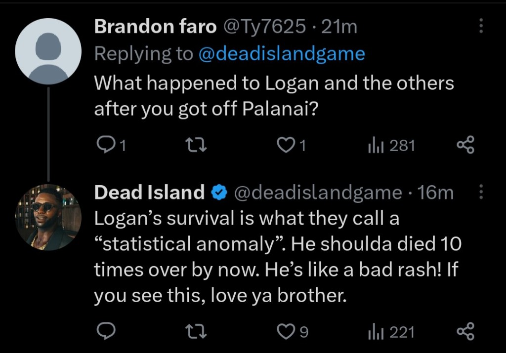Open the @deadislandgame mention link

pos(282,54)
